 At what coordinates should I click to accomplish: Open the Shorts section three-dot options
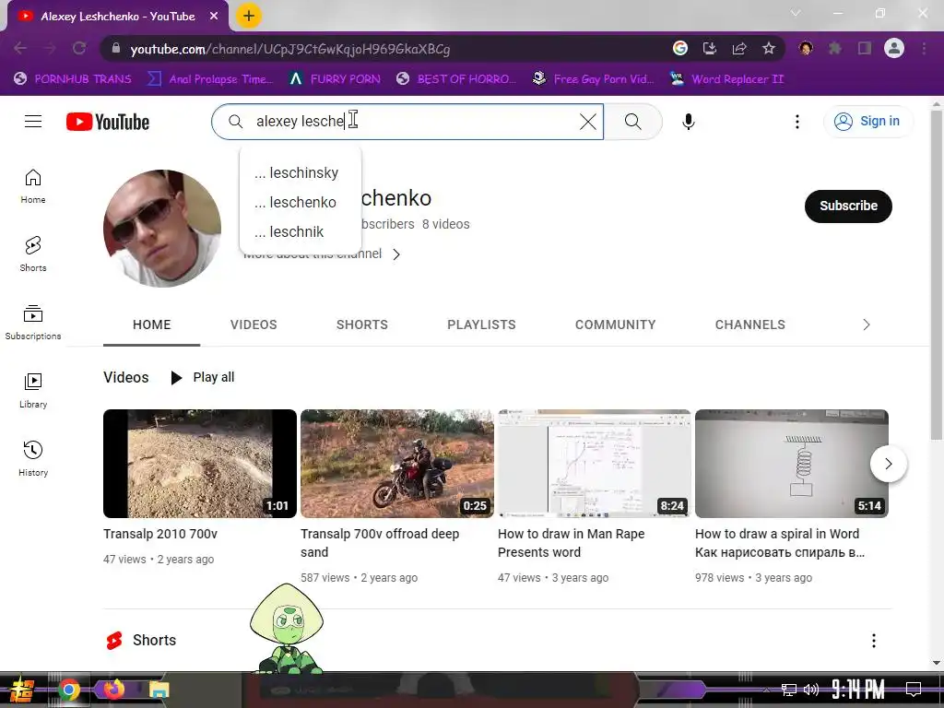[874, 641]
